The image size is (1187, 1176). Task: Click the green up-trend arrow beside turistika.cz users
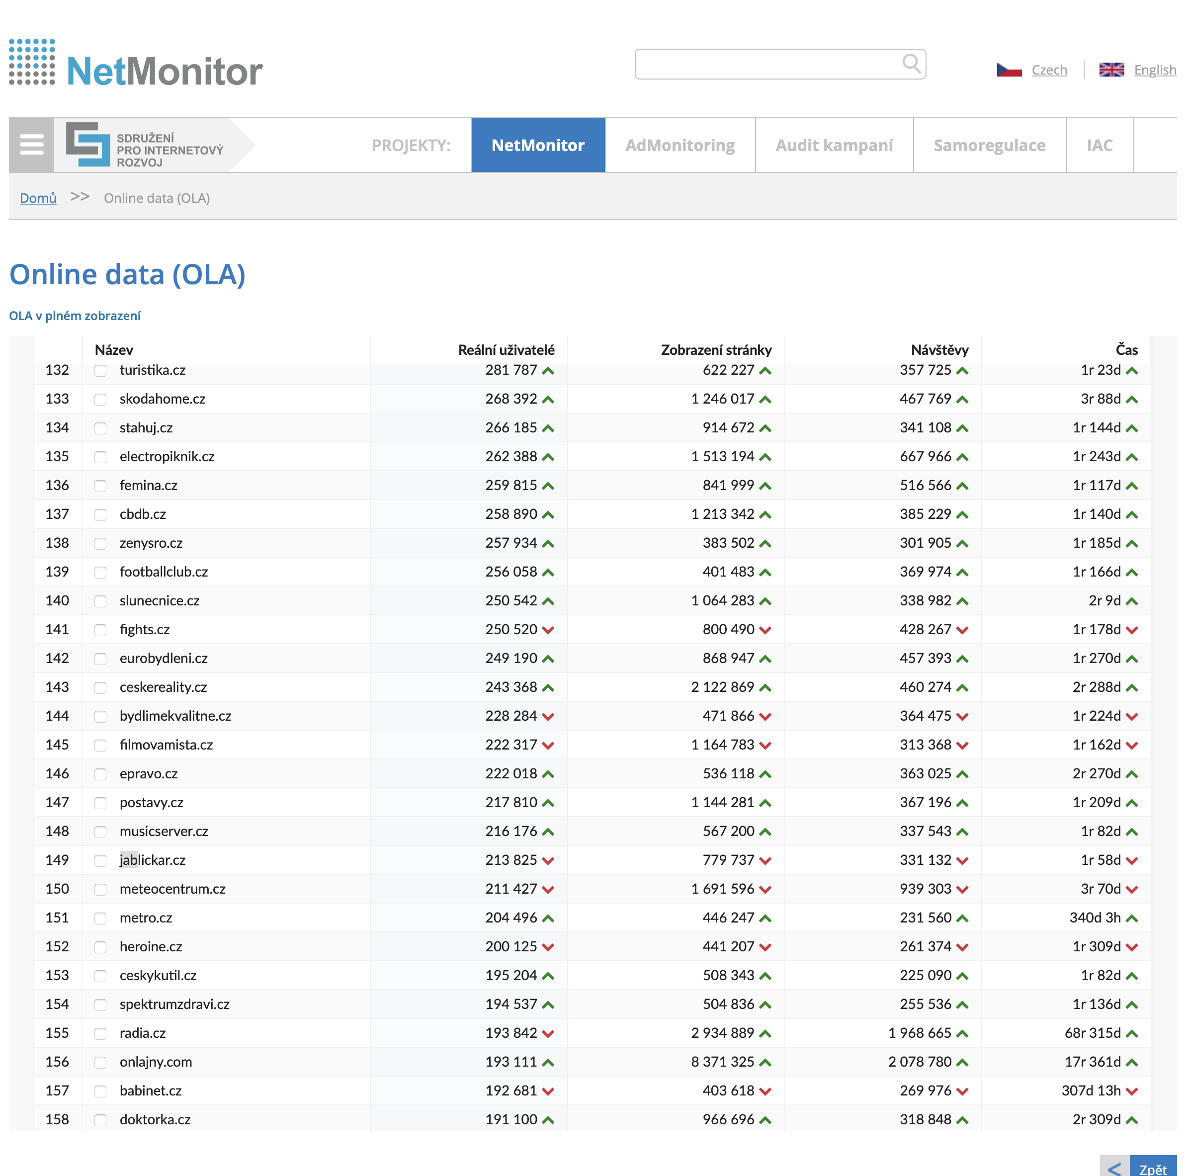548,370
